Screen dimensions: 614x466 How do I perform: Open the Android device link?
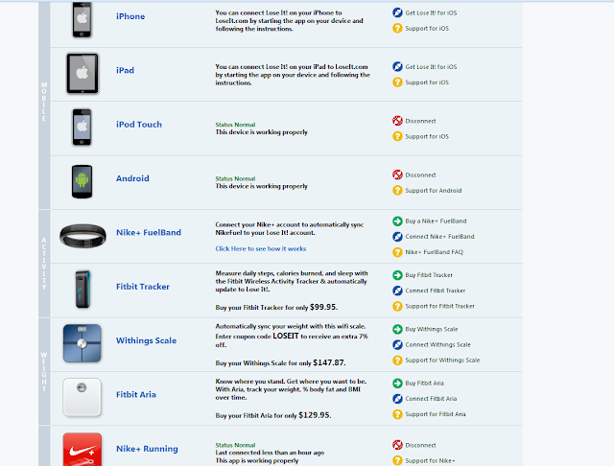tap(132, 178)
